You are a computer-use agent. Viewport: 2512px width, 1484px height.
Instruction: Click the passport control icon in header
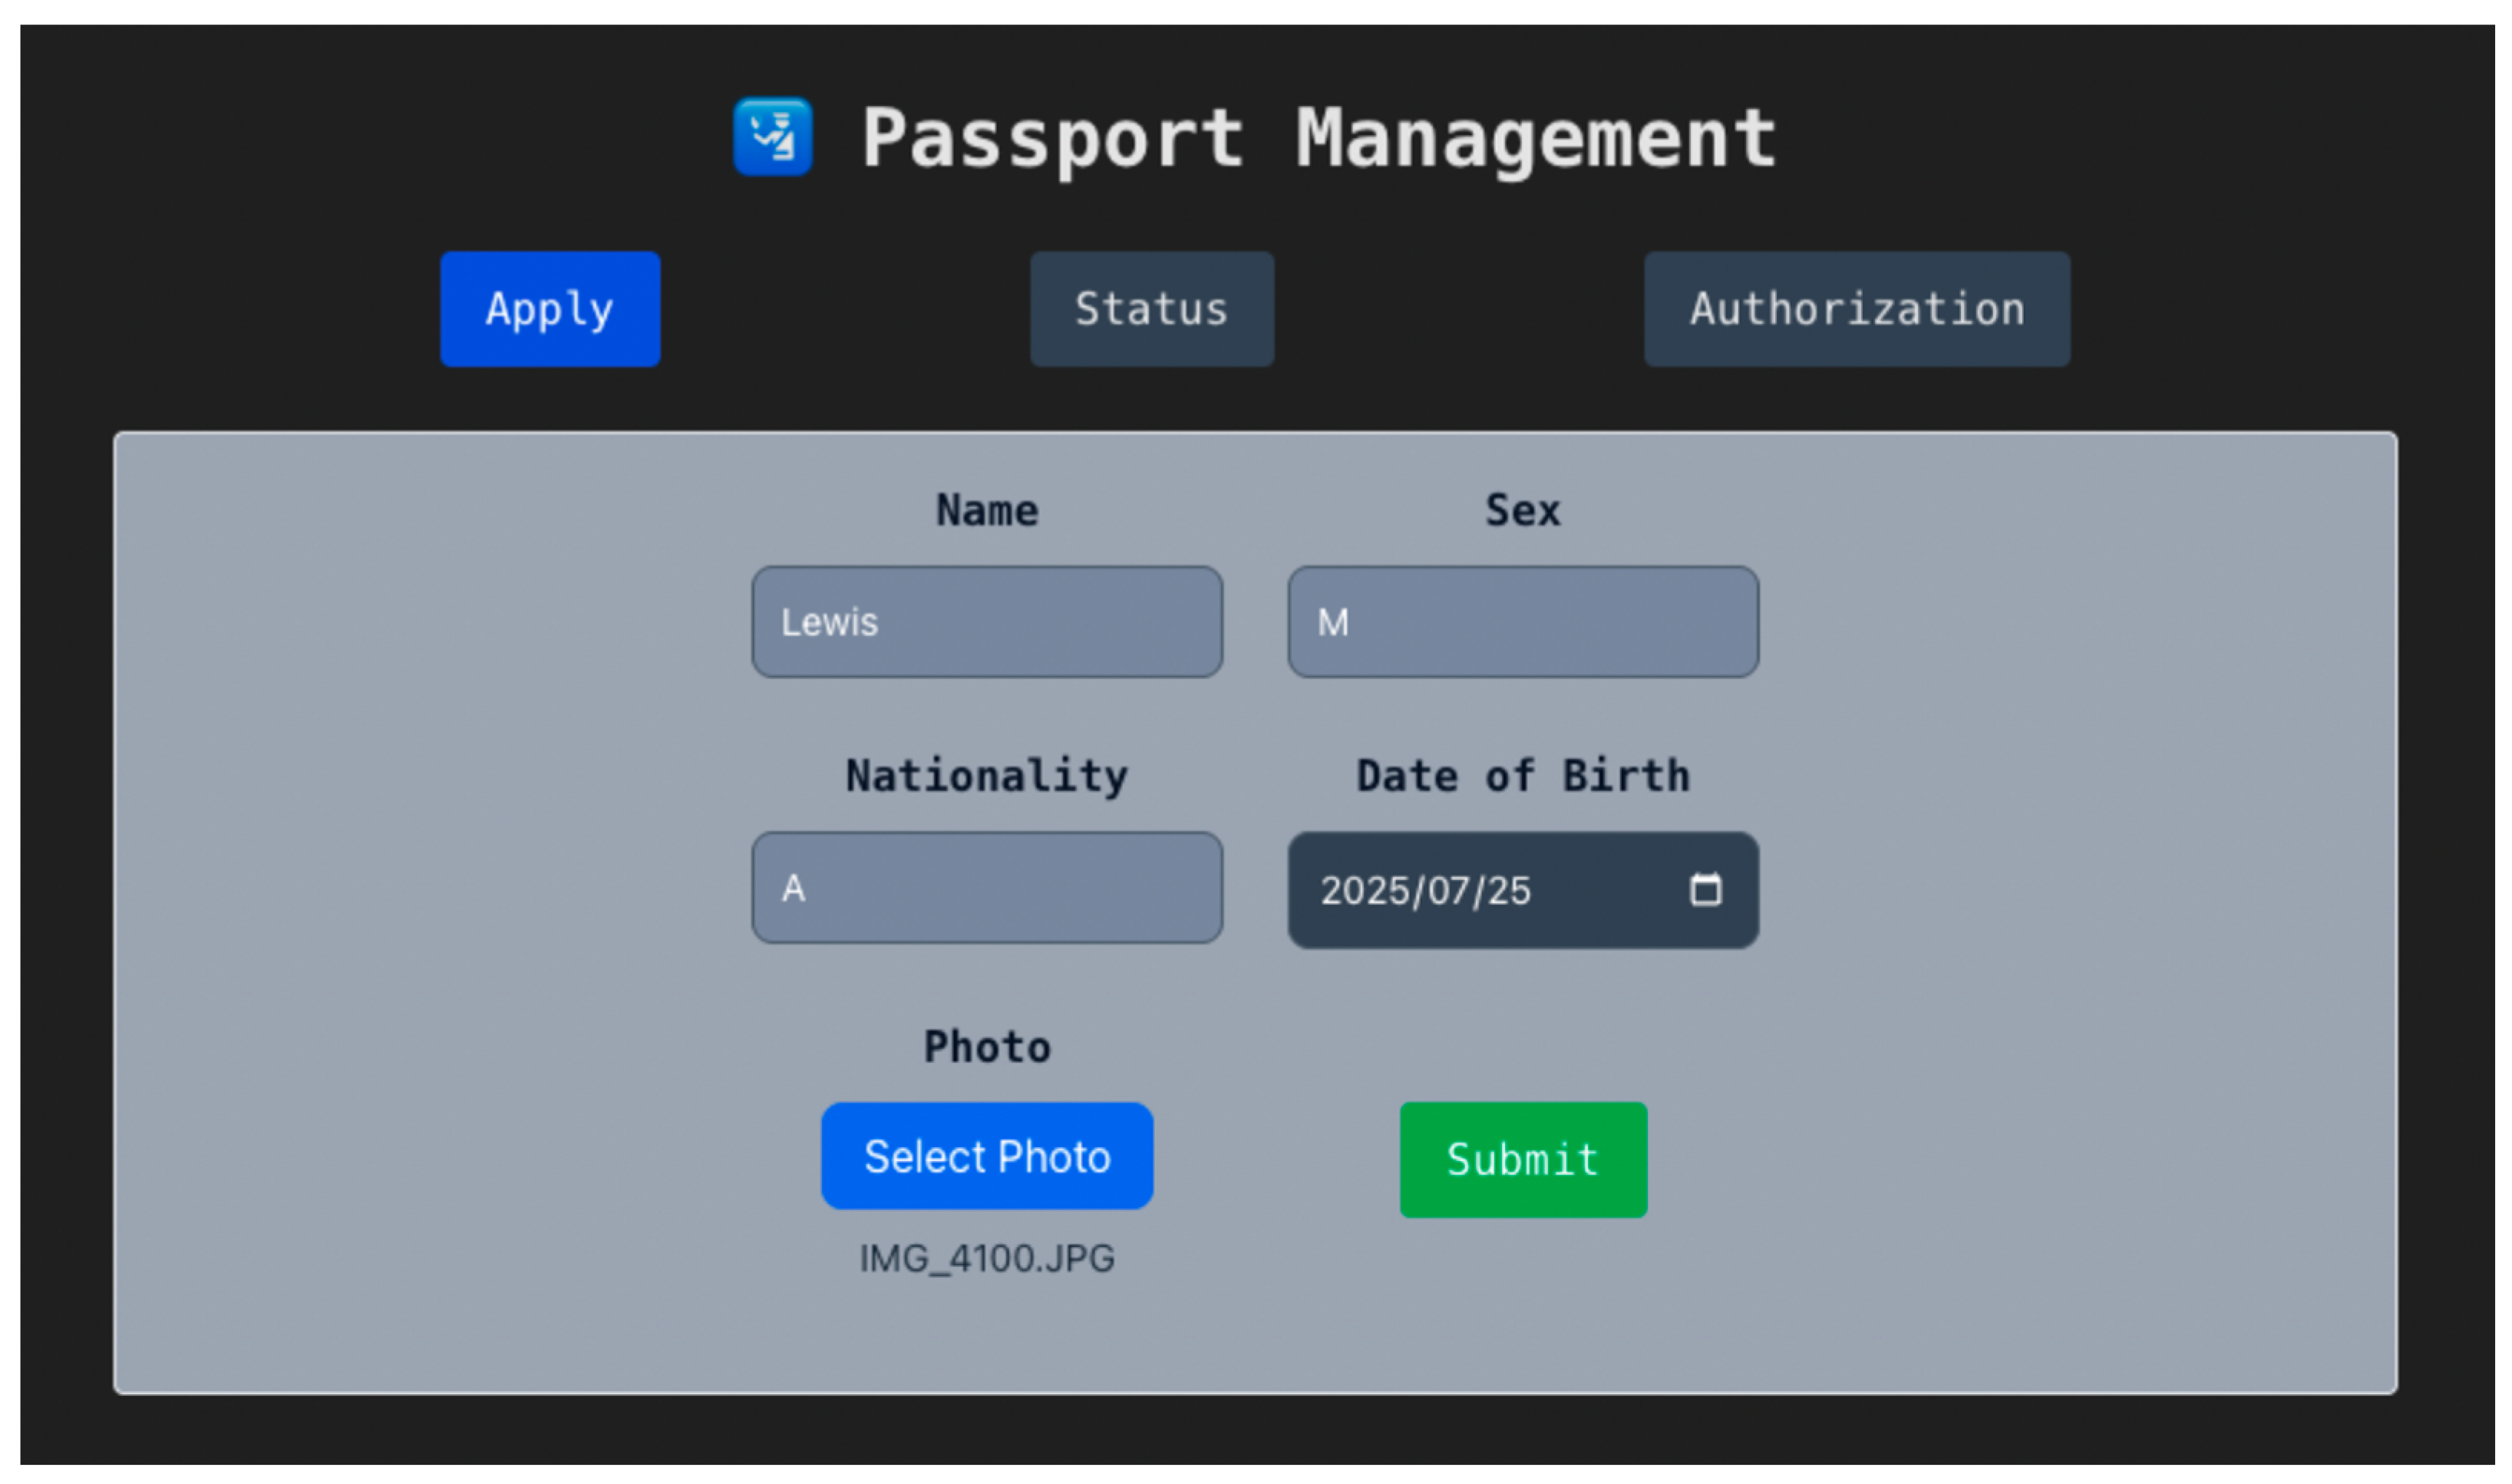[x=772, y=137]
